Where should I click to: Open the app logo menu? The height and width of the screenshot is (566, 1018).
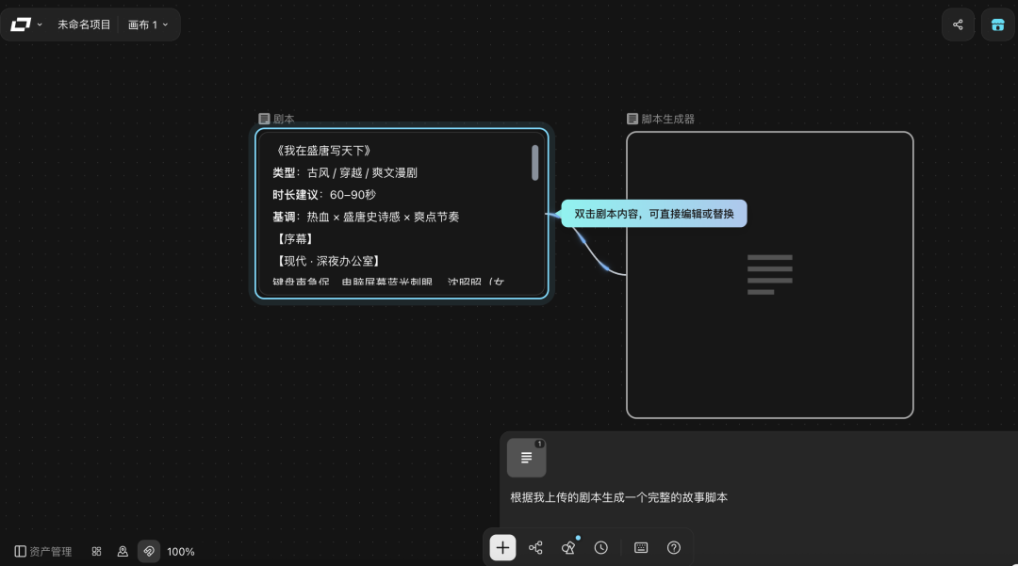click(26, 24)
